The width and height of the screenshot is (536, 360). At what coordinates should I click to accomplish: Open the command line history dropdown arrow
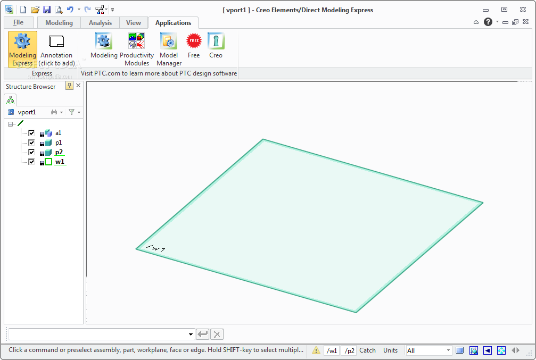(x=191, y=334)
